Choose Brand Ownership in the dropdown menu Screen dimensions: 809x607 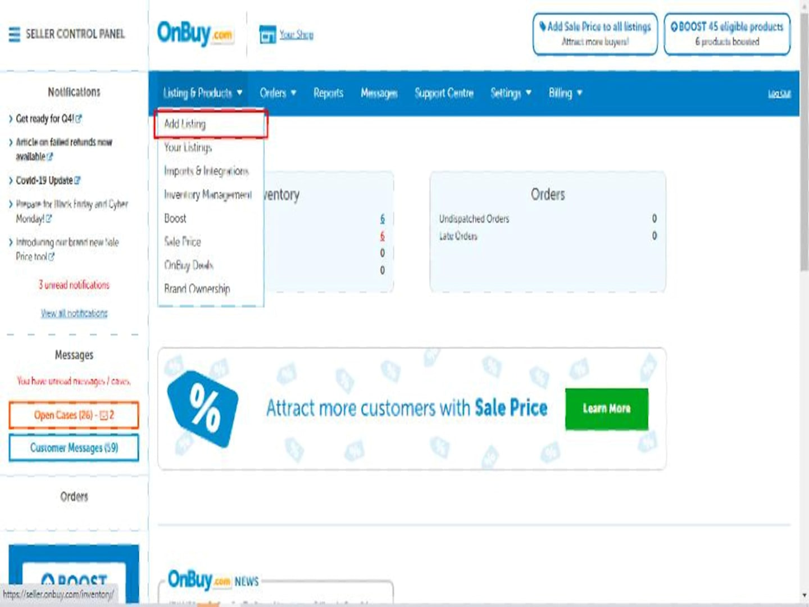click(x=197, y=289)
